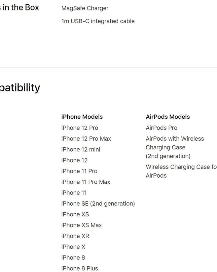The width and height of the screenshot is (217, 272).
Task: Select the plain iPhone 11 entry
Action: 74,193
